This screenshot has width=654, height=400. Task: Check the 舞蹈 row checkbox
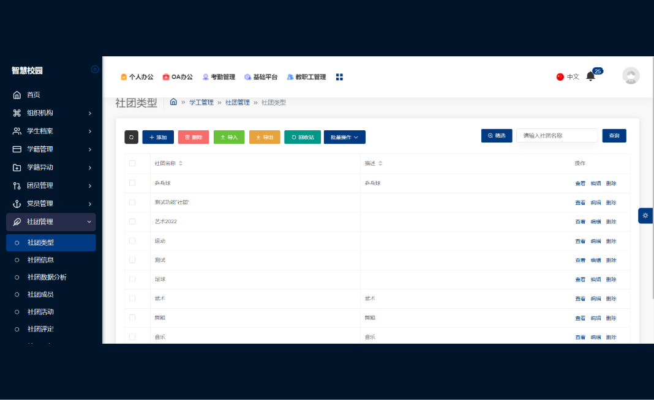click(x=132, y=317)
